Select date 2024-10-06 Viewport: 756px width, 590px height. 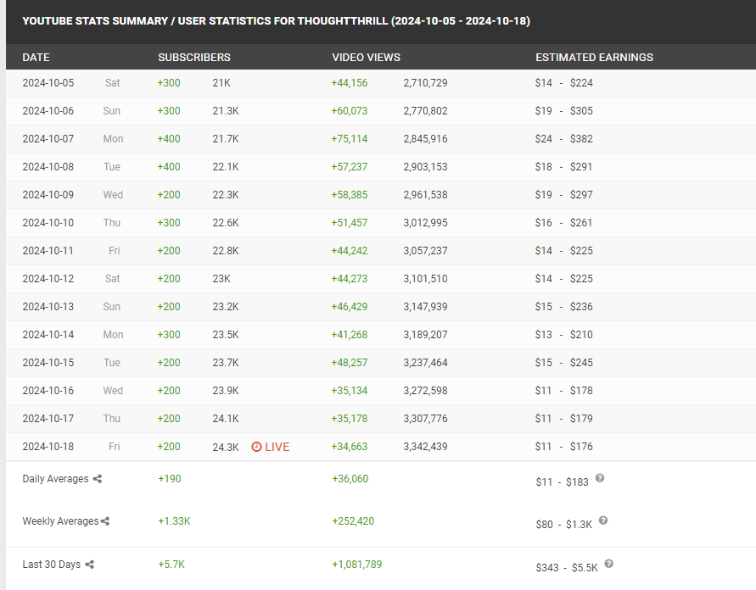pos(48,111)
